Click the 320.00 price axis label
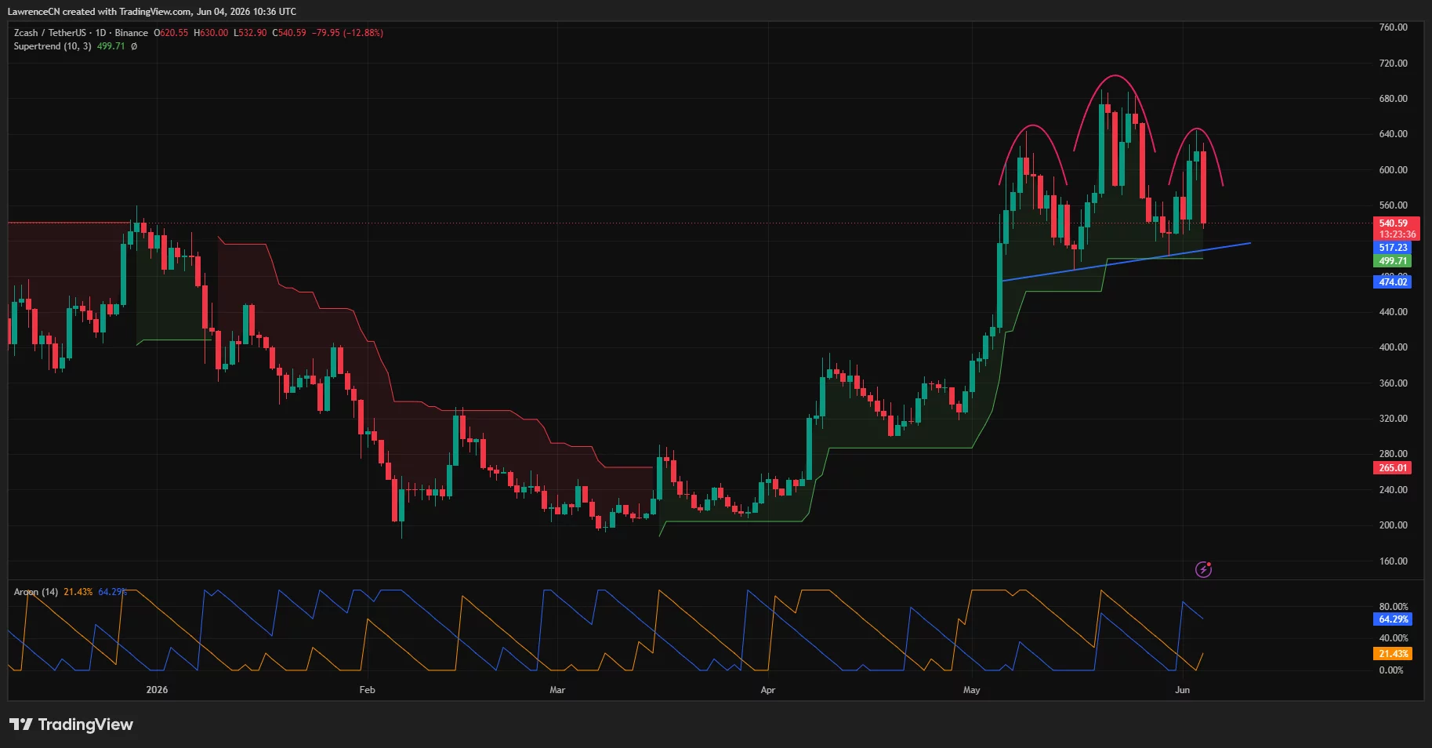This screenshot has width=1432, height=748. [x=1393, y=419]
